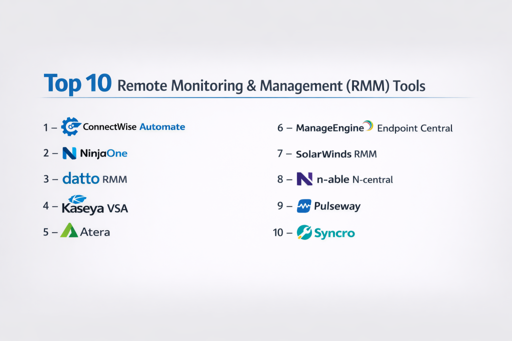Viewport: 512px width, 341px height.
Task: Click the Kaseya blue leaf icon
Action: [x=77, y=199]
